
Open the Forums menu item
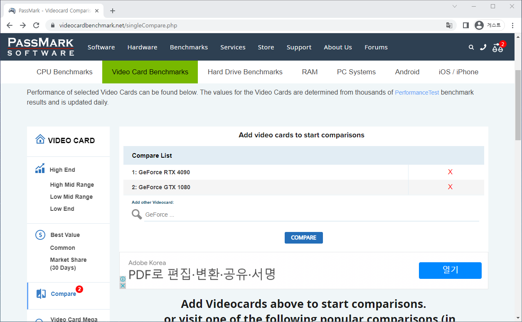coord(376,47)
